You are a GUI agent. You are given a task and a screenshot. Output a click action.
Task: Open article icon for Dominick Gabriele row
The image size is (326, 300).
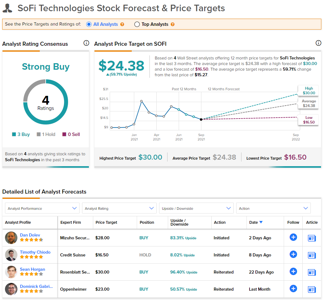(x=312, y=289)
